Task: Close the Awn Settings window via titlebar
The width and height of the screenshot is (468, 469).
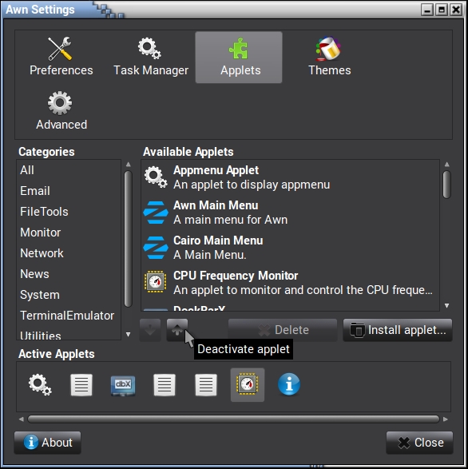Action: click(x=456, y=10)
